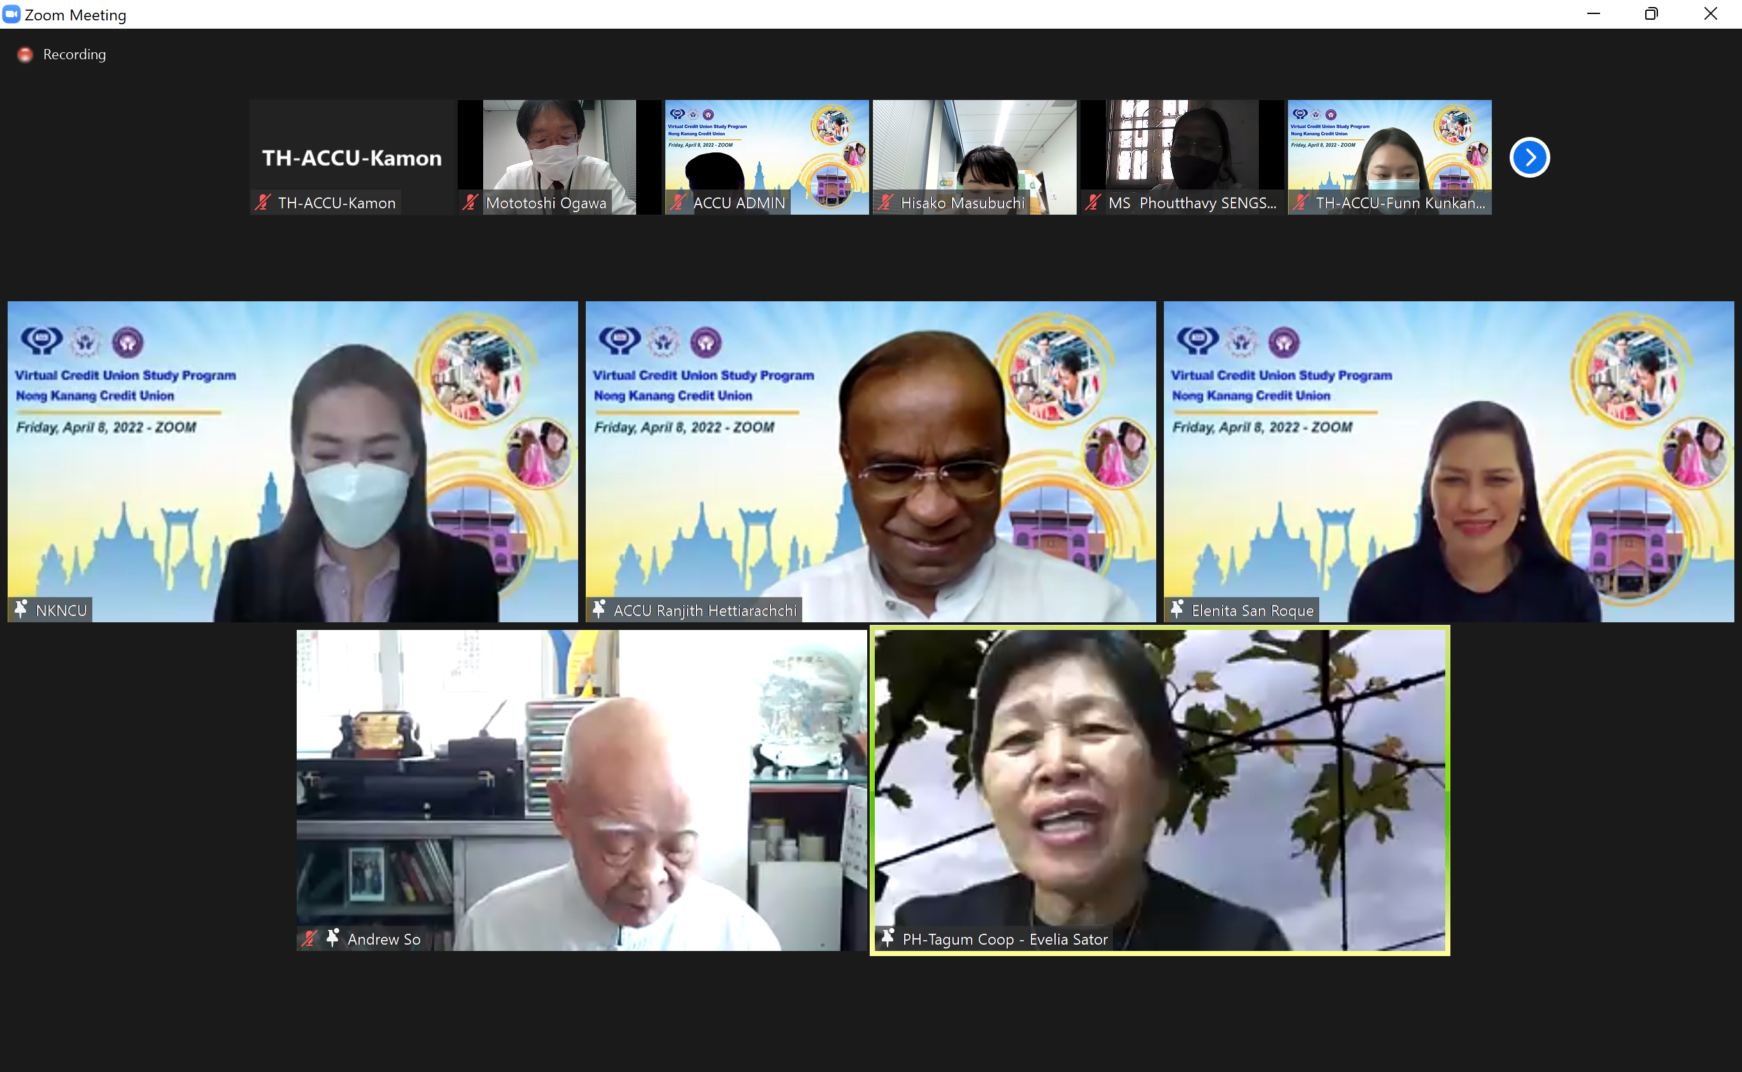Image resolution: width=1742 pixels, height=1072 pixels.
Task: Click muted mic icon for TH-ACCU-Kamon
Action: click(x=263, y=203)
